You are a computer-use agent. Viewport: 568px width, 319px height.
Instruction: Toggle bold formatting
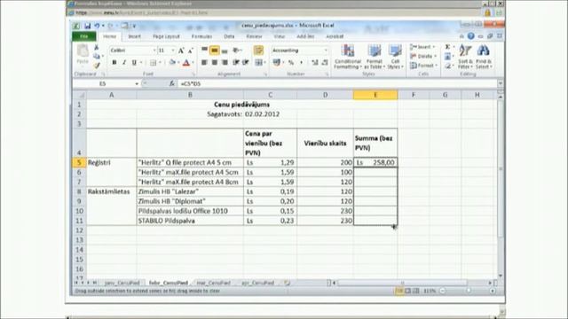[114, 63]
